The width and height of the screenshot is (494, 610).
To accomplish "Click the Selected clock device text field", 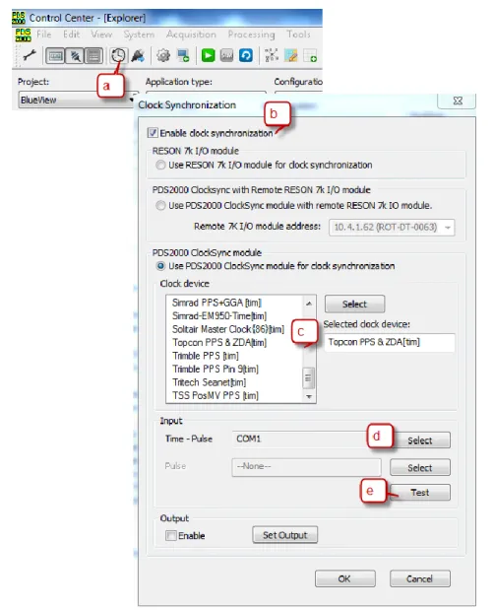I will (389, 342).
